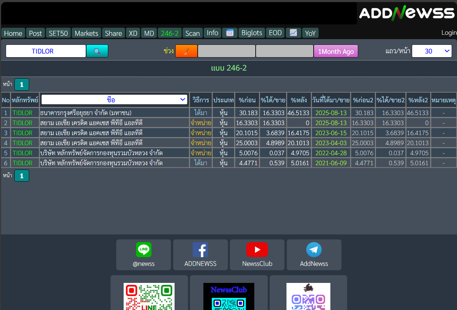This screenshot has width=457, height=310.
Task: Open the Info tab
Action: pyautogui.click(x=212, y=33)
